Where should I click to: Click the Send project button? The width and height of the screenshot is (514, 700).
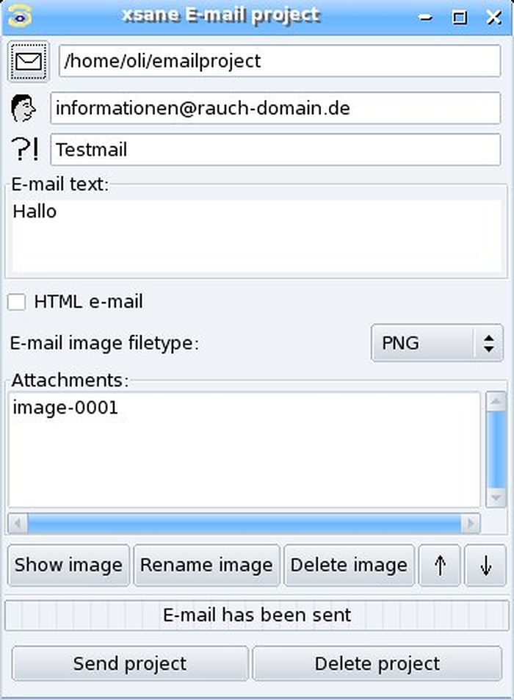[130, 663]
